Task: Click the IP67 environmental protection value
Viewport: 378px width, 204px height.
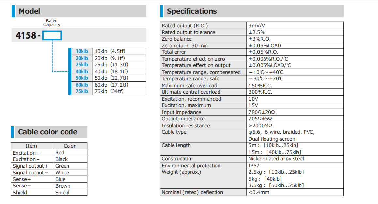Action: coord(254,166)
